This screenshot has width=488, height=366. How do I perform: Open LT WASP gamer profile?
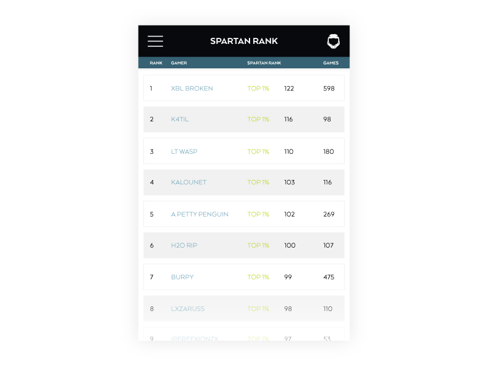[184, 151]
